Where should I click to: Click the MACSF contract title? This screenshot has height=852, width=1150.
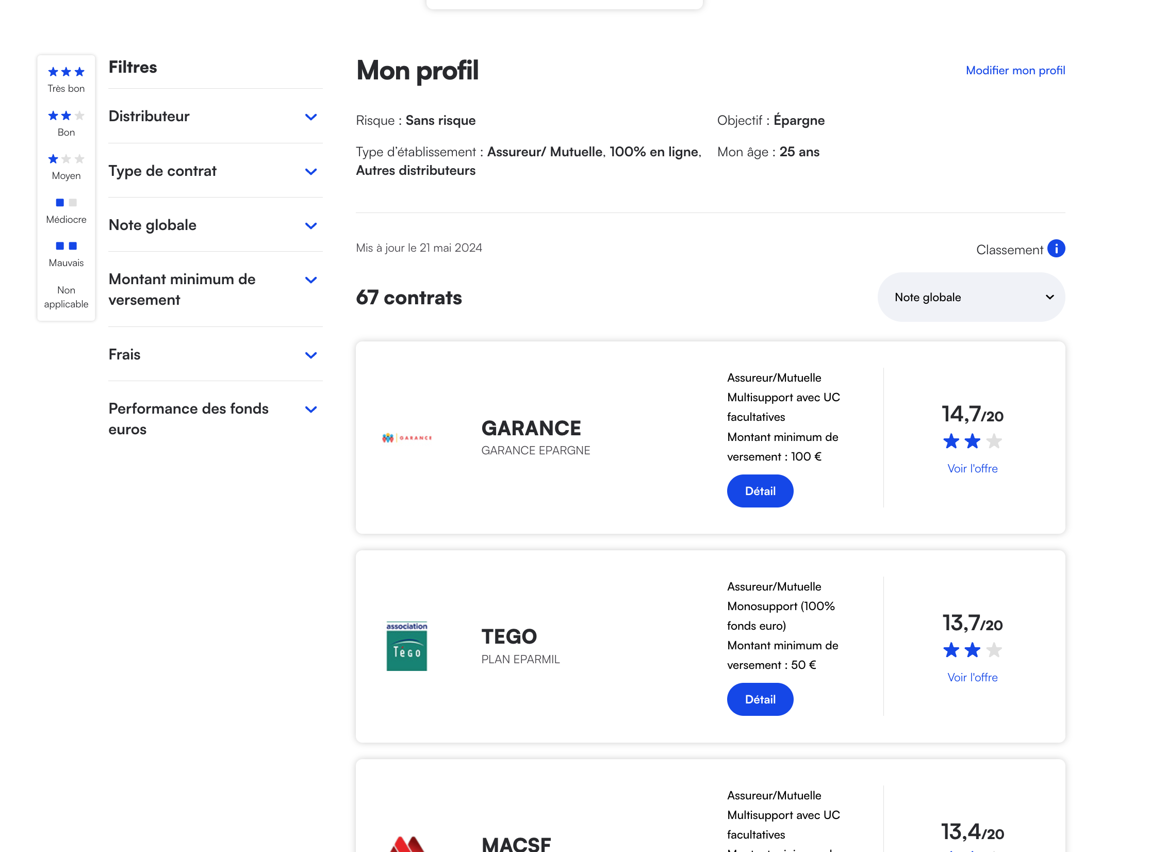tap(516, 844)
